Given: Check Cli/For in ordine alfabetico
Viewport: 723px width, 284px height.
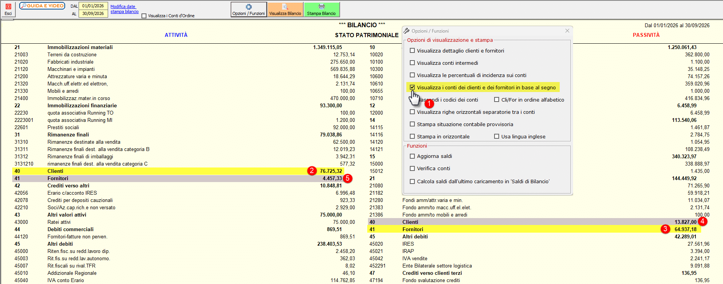Looking at the screenshot, I should click(497, 100).
